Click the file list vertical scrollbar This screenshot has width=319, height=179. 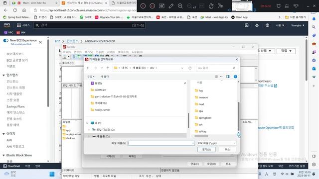(x=238, y=116)
